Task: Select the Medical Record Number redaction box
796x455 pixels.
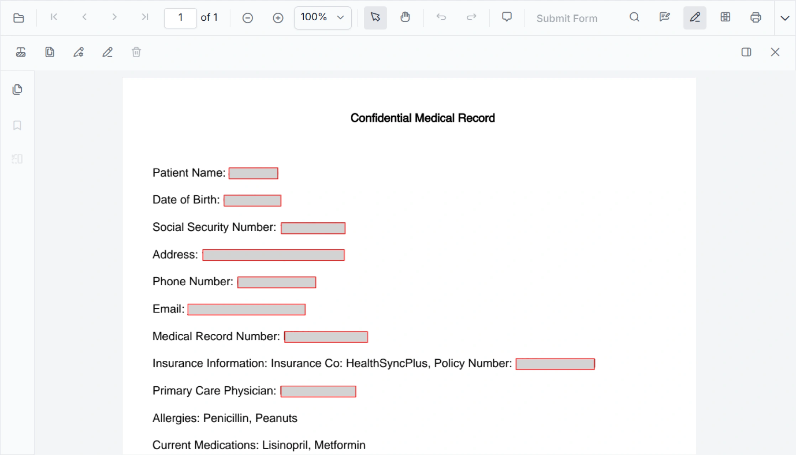Action: pyautogui.click(x=326, y=337)
